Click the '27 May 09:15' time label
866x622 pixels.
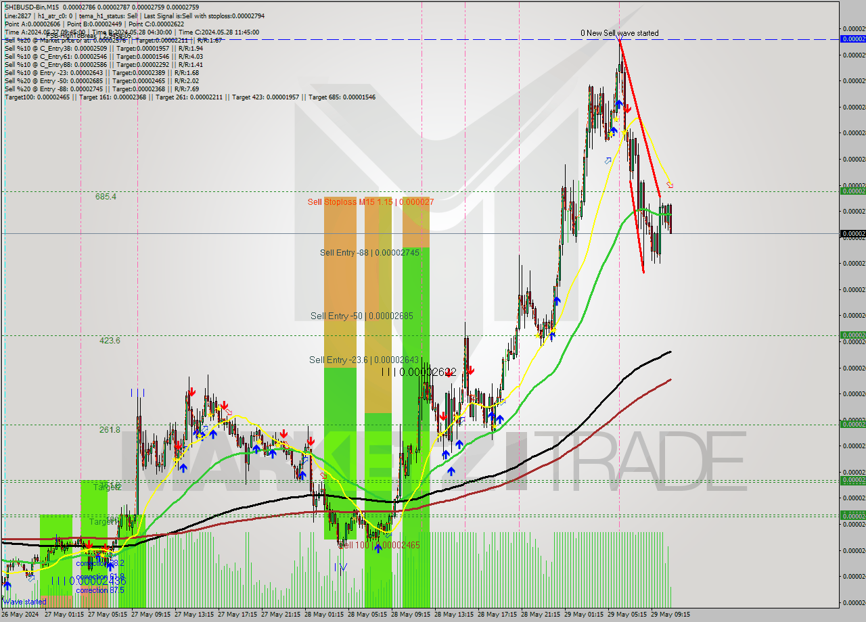click(x=150, y=615)
